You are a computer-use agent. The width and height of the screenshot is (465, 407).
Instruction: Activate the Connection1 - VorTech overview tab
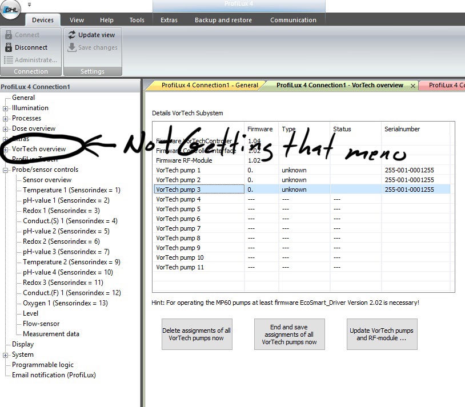340,86
